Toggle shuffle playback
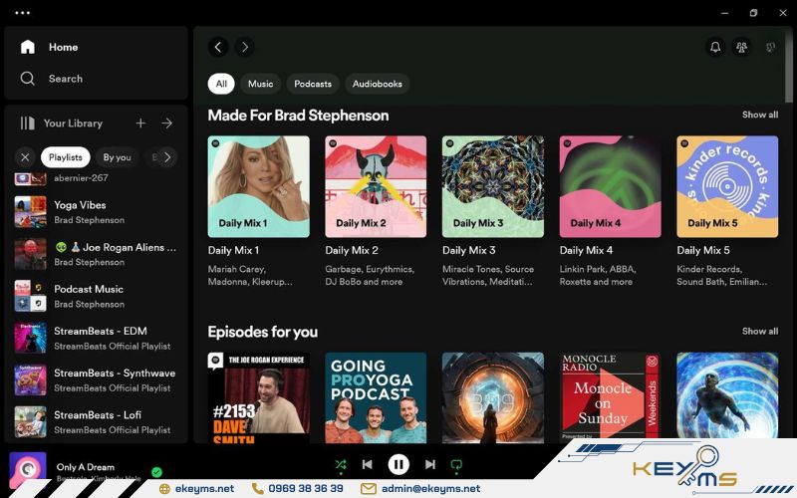Screen dimensions: 797x498 point(341,464)
